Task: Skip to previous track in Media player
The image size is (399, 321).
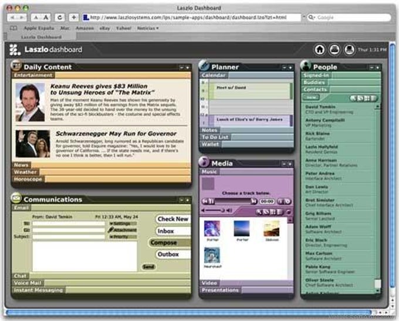Action: (x=205, y=201)
